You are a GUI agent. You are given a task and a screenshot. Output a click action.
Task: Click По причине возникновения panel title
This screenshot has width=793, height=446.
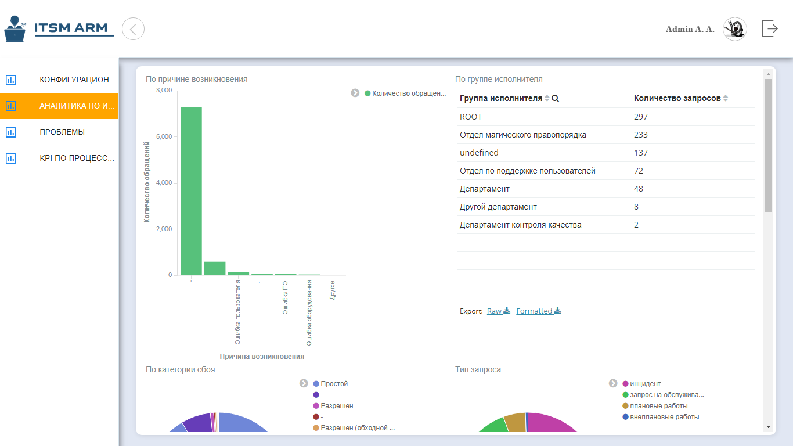click(197, 79)
